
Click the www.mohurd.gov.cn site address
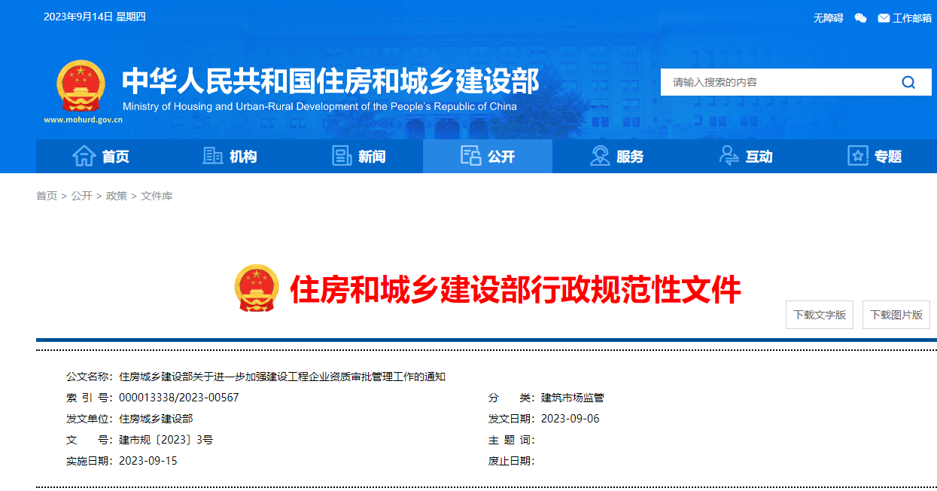click(x=83, y=120)
